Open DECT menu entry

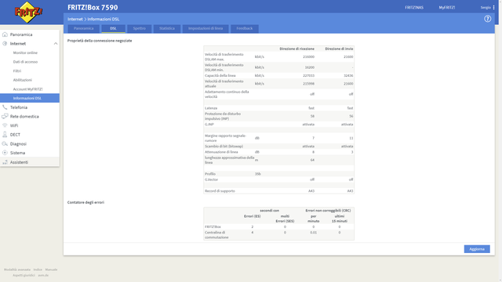point(15,135)
